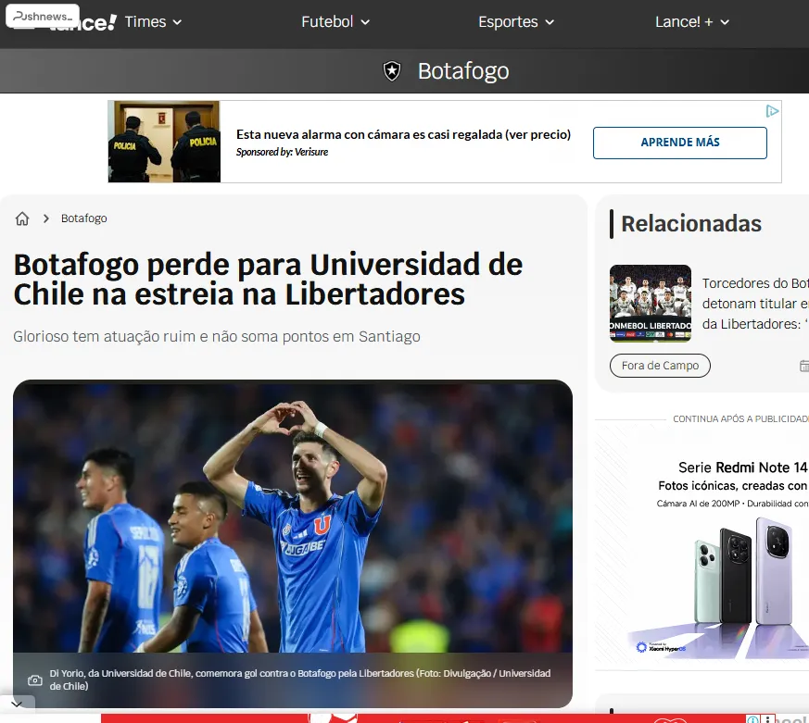Click the police image in the Verisure ad
Image resolution: width=809 pixels, height=723 pixels.
pyautogui.click(x=164, y=142)
